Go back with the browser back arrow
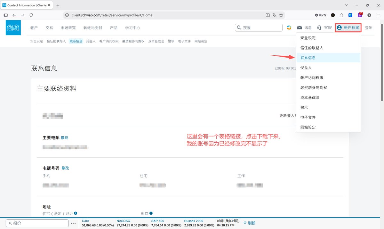Viewport: 384px width, 229px height. [x=14, y=15]
